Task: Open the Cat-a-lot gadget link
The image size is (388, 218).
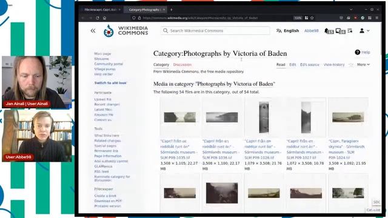Action: [373, 210]
